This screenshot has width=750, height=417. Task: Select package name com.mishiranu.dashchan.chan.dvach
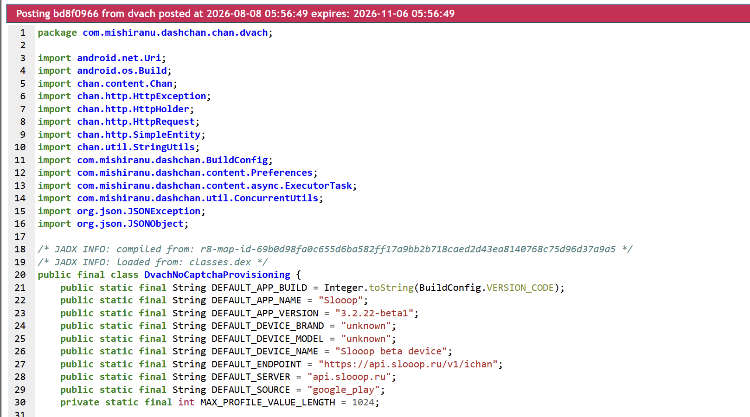175,32
